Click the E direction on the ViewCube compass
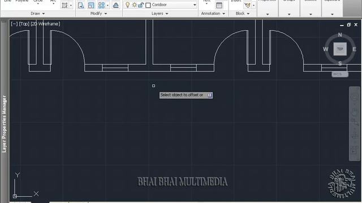This screenshot has height=203, width=362. coord(354,49)
